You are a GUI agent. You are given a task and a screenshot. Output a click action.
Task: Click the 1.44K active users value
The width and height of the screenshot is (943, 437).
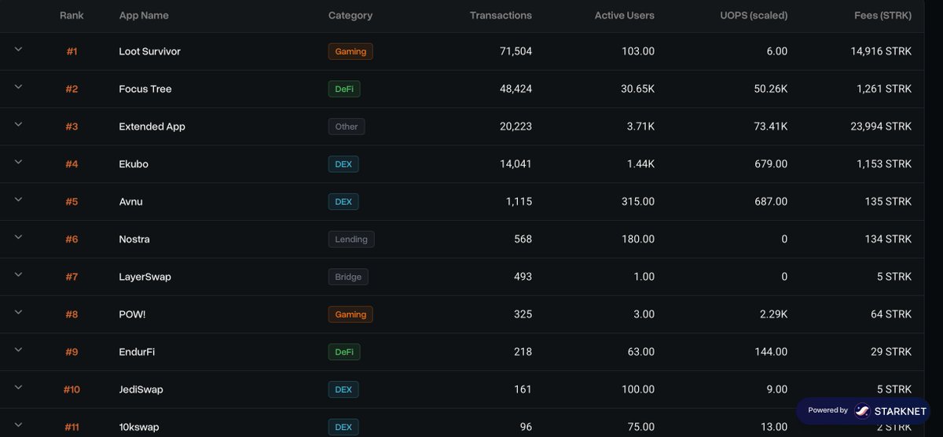pos(640,164)
